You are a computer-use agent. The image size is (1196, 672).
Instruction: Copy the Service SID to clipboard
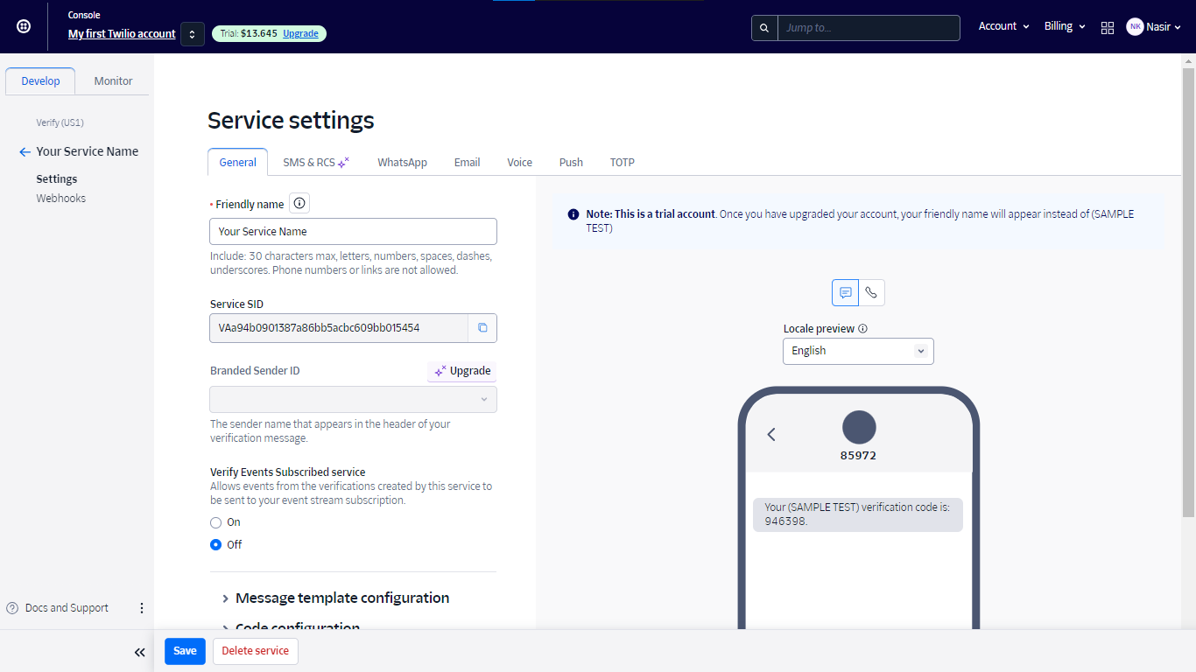pos(482,328)
